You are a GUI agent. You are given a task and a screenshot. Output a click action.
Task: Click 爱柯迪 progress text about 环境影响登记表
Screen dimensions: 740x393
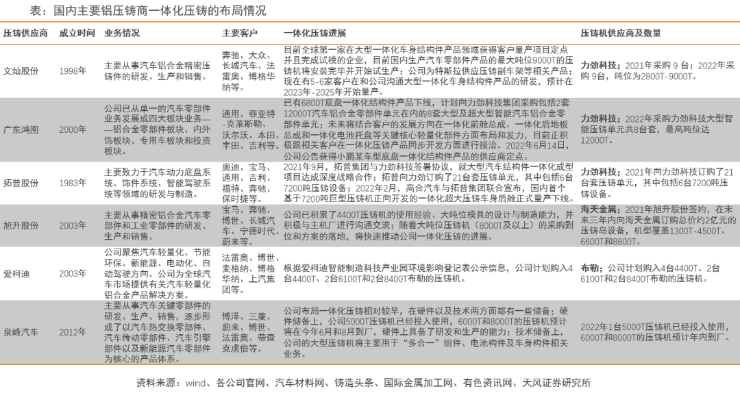point(428,274)
